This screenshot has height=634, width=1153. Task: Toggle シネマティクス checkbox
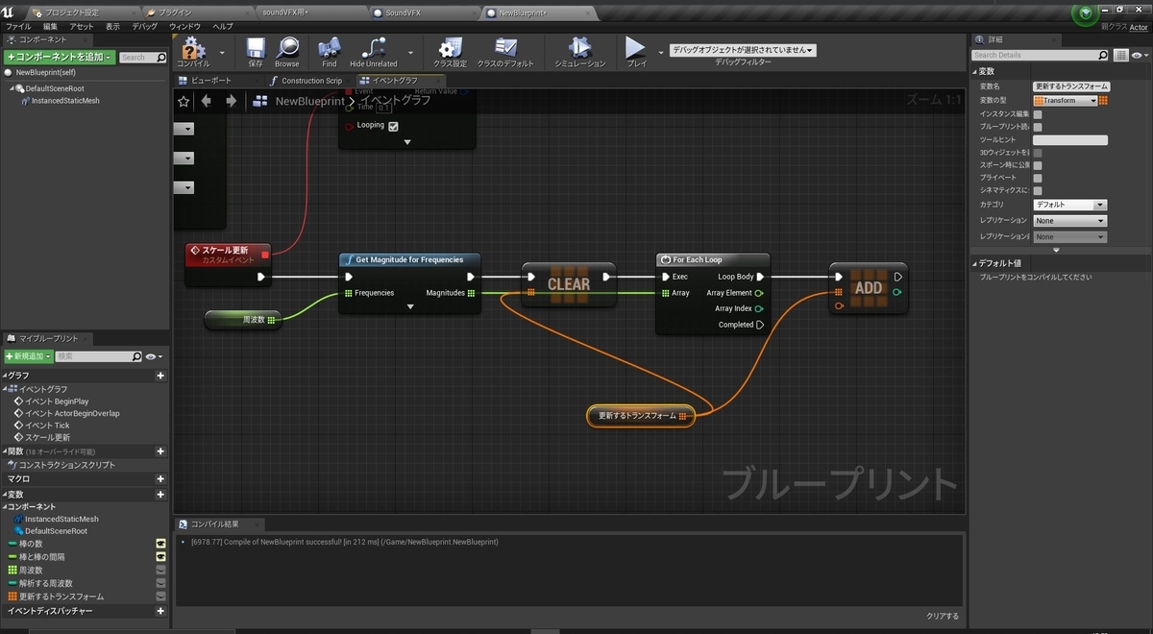click(x=1038, y=191)
